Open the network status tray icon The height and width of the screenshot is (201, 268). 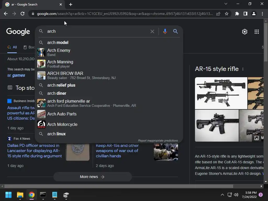230,195
